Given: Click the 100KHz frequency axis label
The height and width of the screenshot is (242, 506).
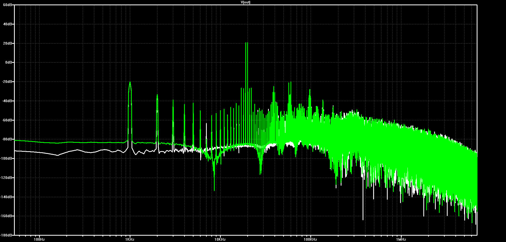Looking at the screenshot, I should coord(310,239).
